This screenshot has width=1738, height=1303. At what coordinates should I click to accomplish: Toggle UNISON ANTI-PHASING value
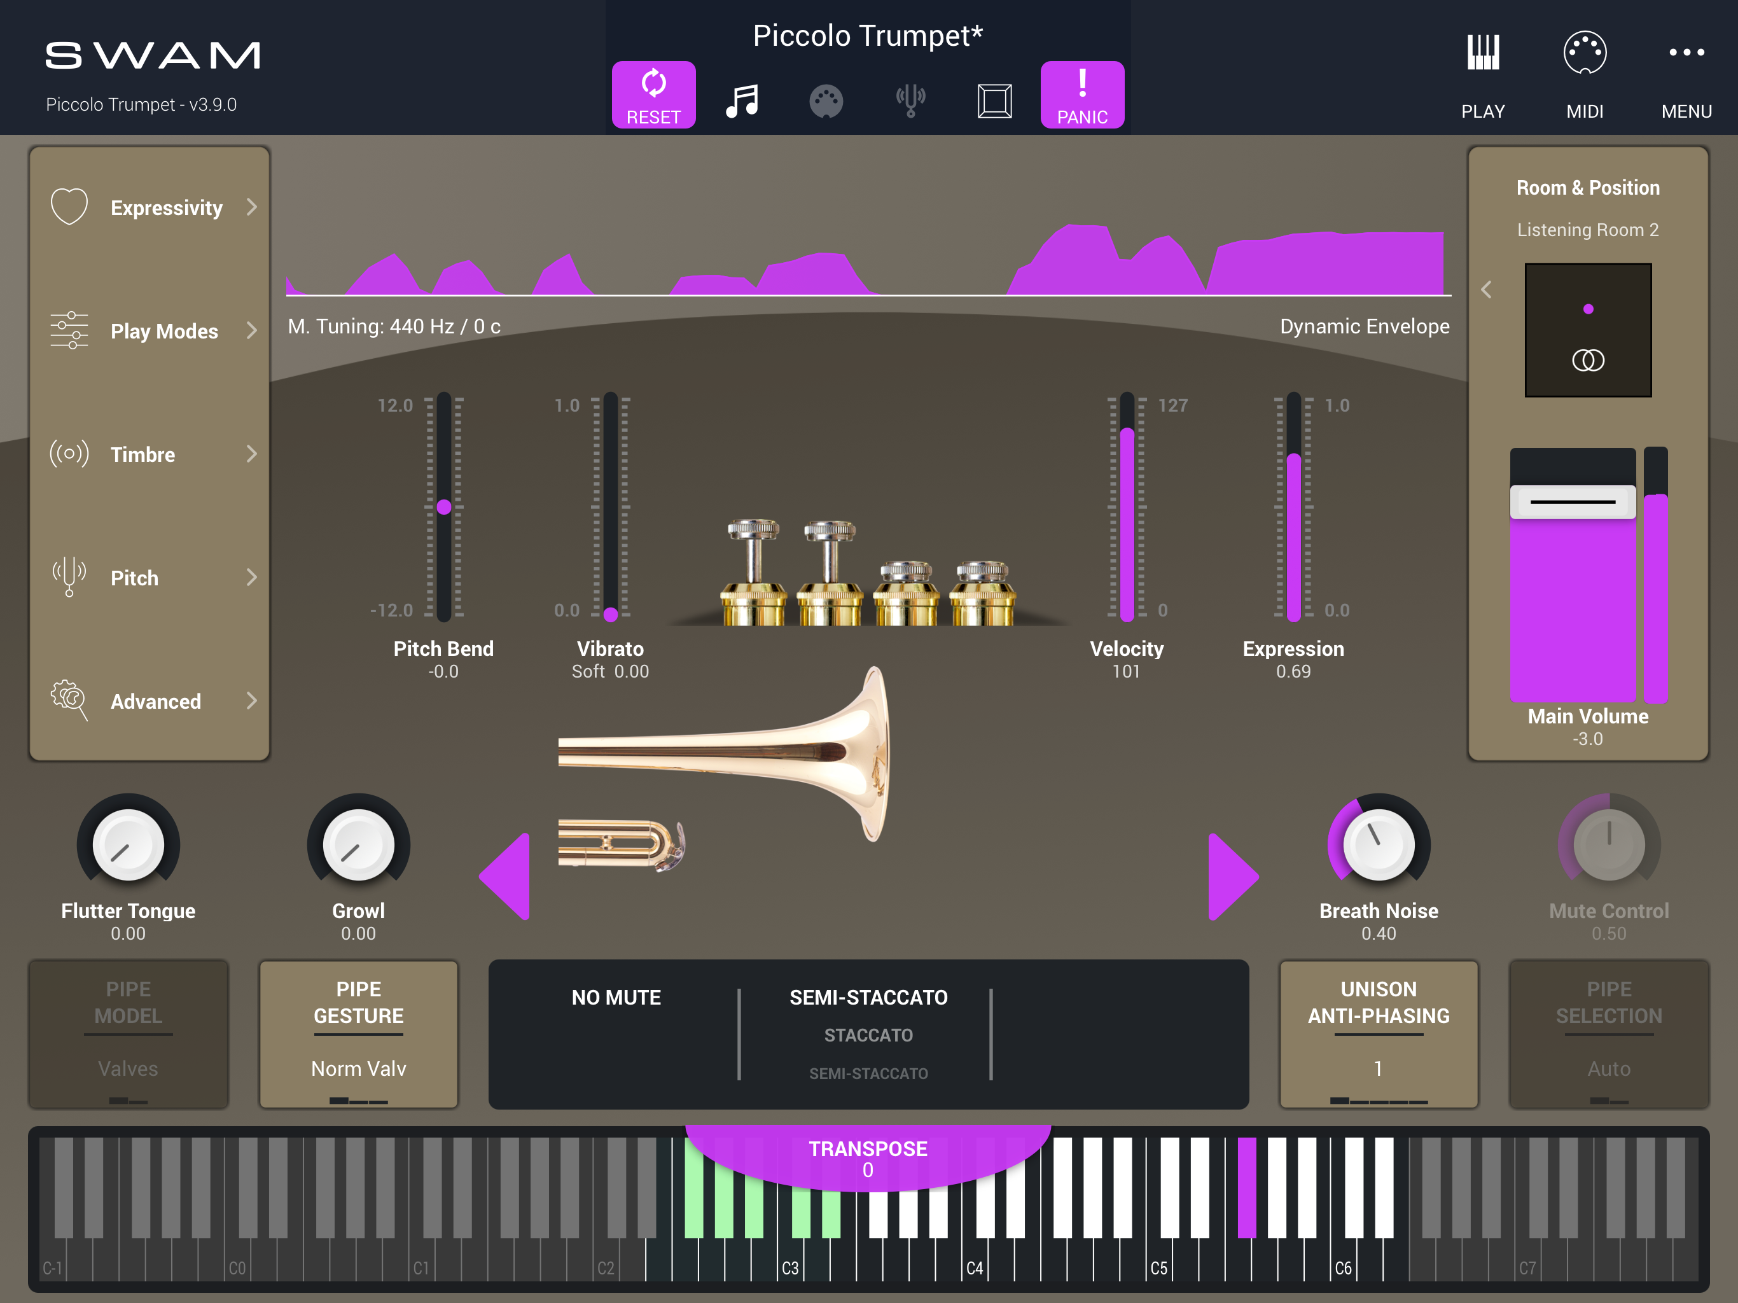tap(1378, 1033)
